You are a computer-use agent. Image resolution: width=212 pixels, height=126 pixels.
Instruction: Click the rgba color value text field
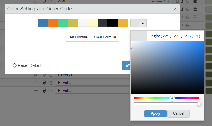click(176, 36)
